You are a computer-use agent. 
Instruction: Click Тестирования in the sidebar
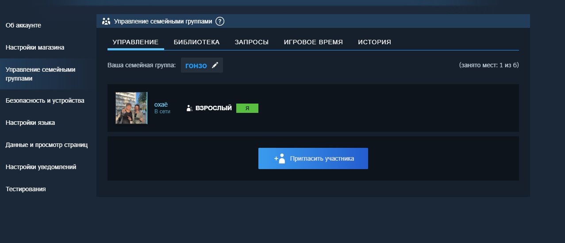point(26,189)
